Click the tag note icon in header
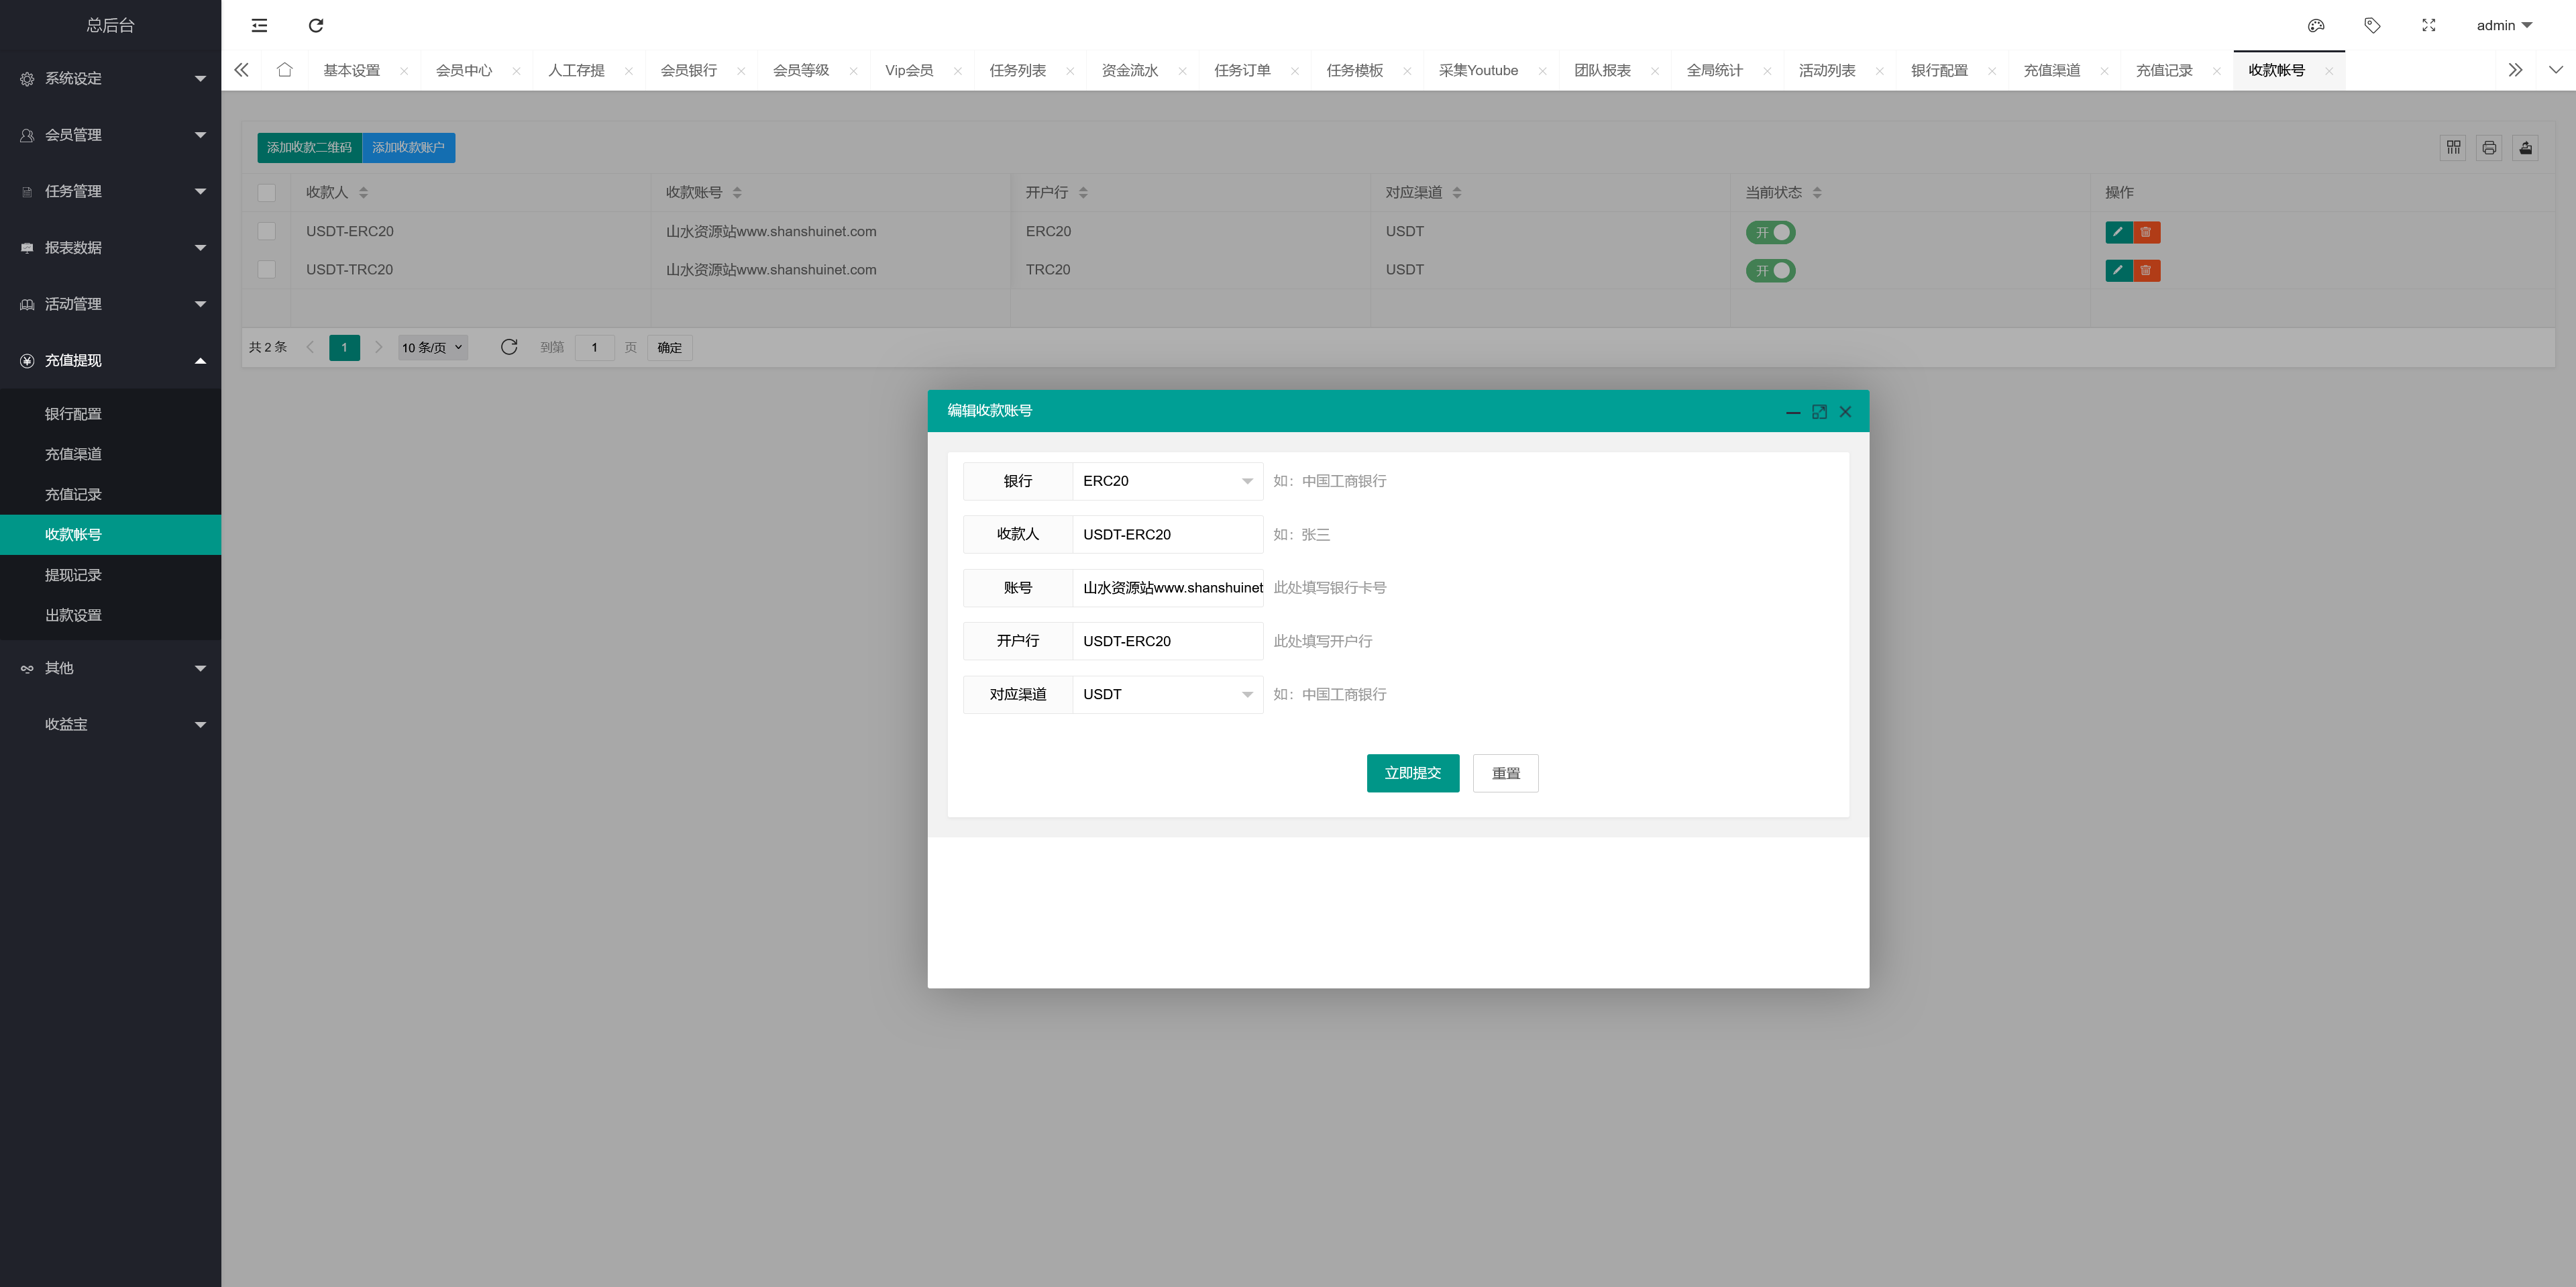2576x1287 pixels. pos(2371,26)
